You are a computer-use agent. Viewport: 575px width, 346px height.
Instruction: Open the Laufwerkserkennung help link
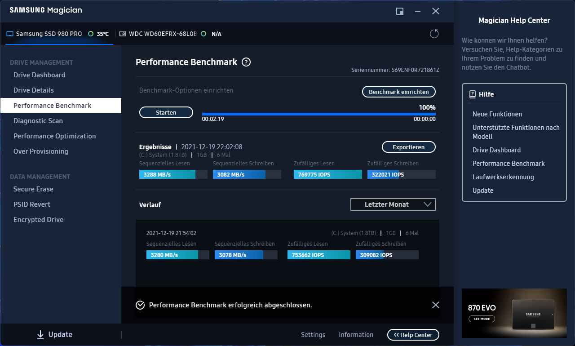[503, 177]
